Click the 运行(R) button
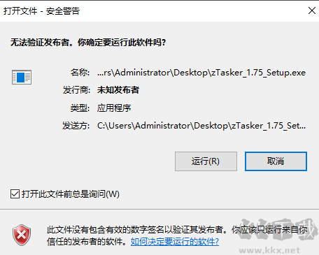 206,161
